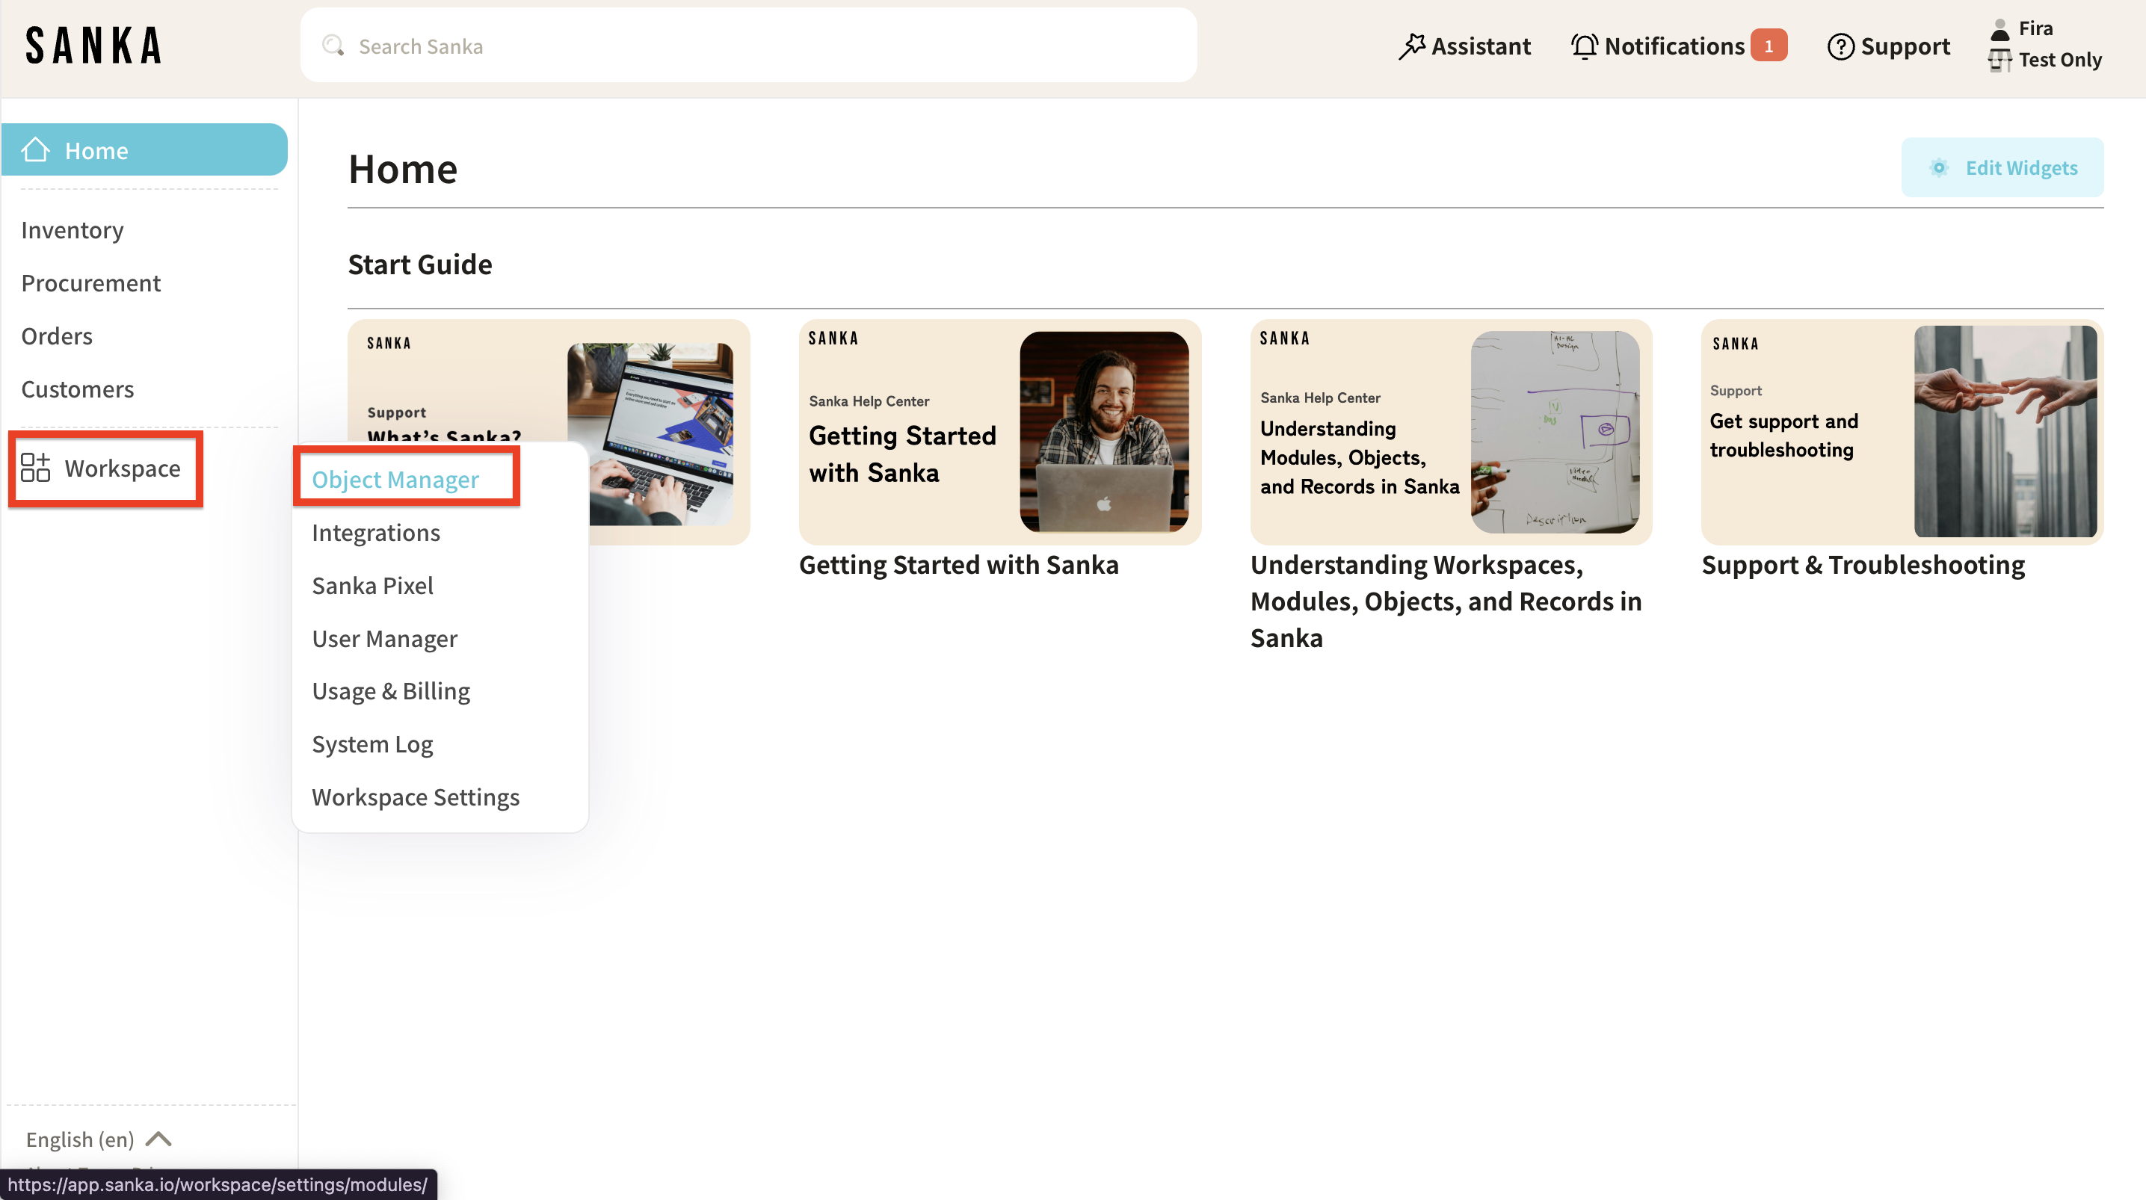
Task: Click the Edit Widgets button
Action: click(2002, 167)
